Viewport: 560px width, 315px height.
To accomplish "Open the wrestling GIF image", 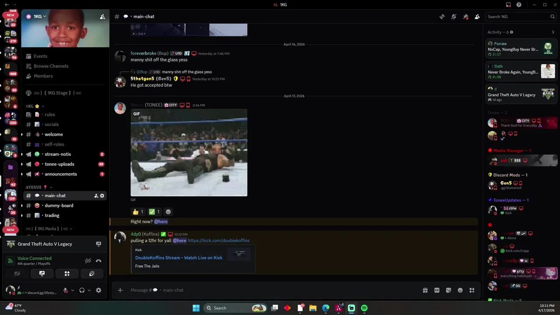I will 189,153.
